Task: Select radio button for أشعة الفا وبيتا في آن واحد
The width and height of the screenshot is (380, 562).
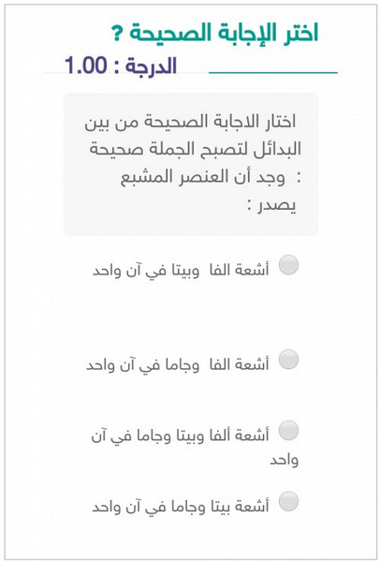Action: (x=288, y=265)
